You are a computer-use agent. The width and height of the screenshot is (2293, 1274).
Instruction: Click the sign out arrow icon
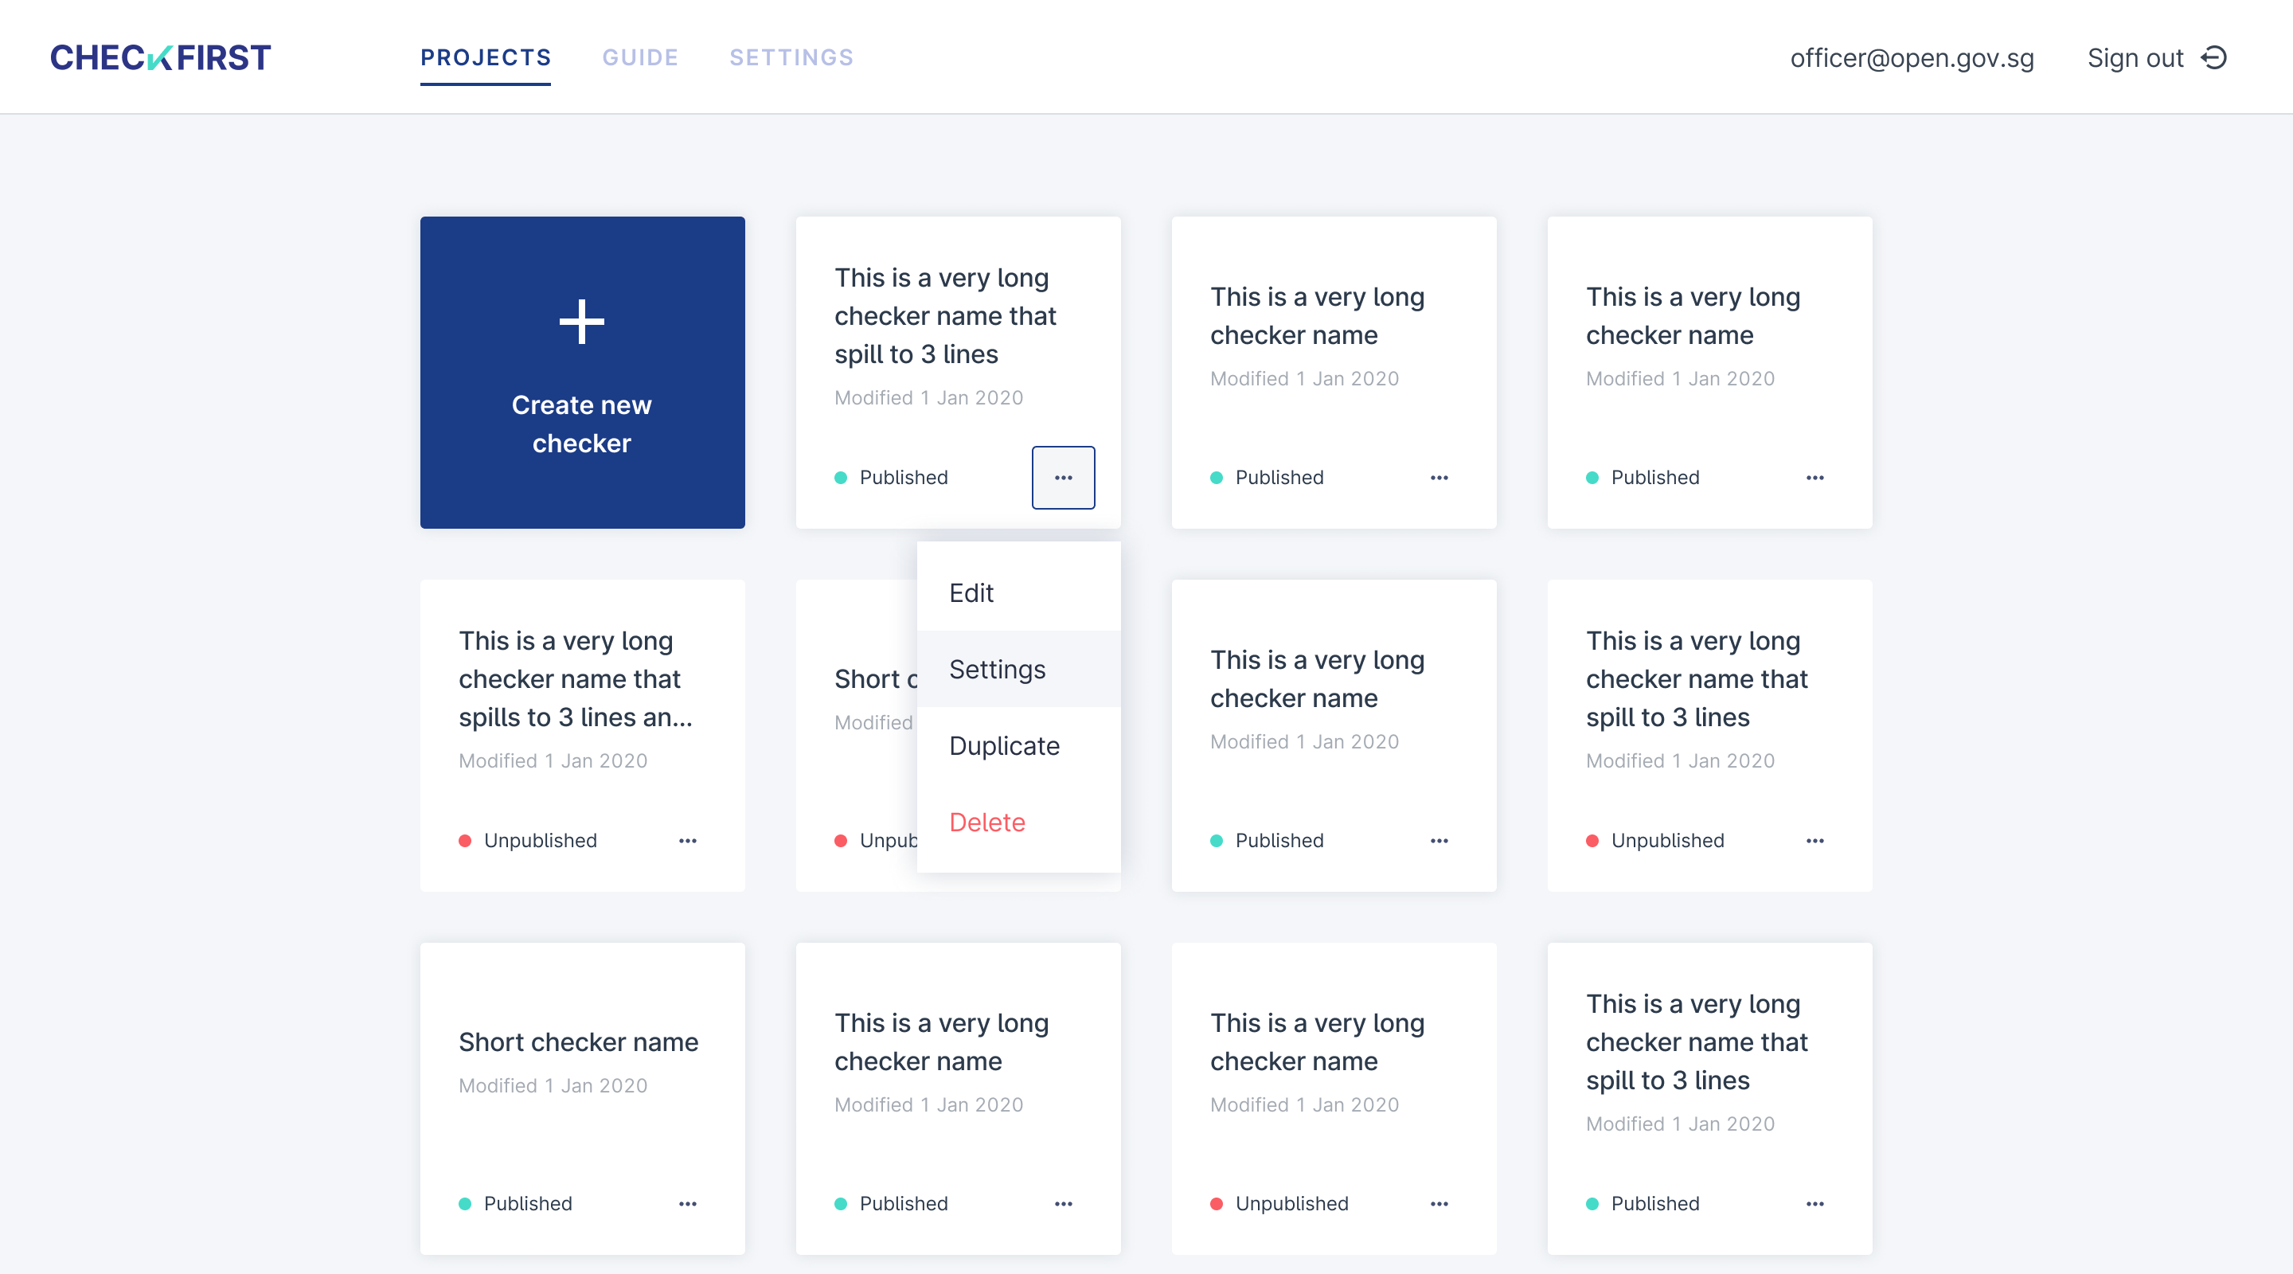2216,57
